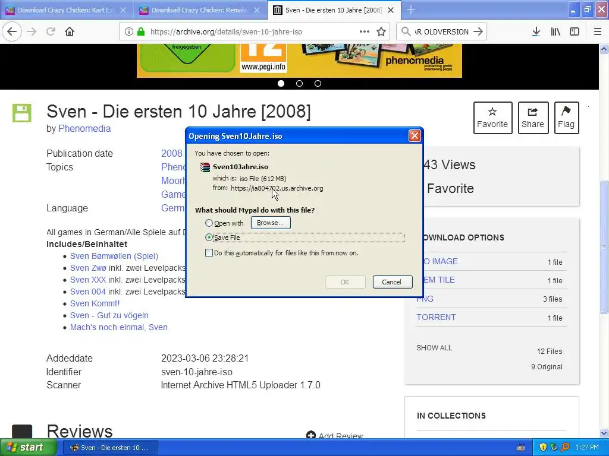The image size is (609, 456).
Task: Open the Mach's noch einmal, Sven link
Action: (119, 327)
